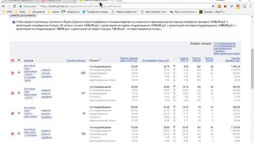The width and height of the screenshot is (254, 143).
Task: Open the Заказать Bag77.ru bookmark
Action: [x=212, y=12]
